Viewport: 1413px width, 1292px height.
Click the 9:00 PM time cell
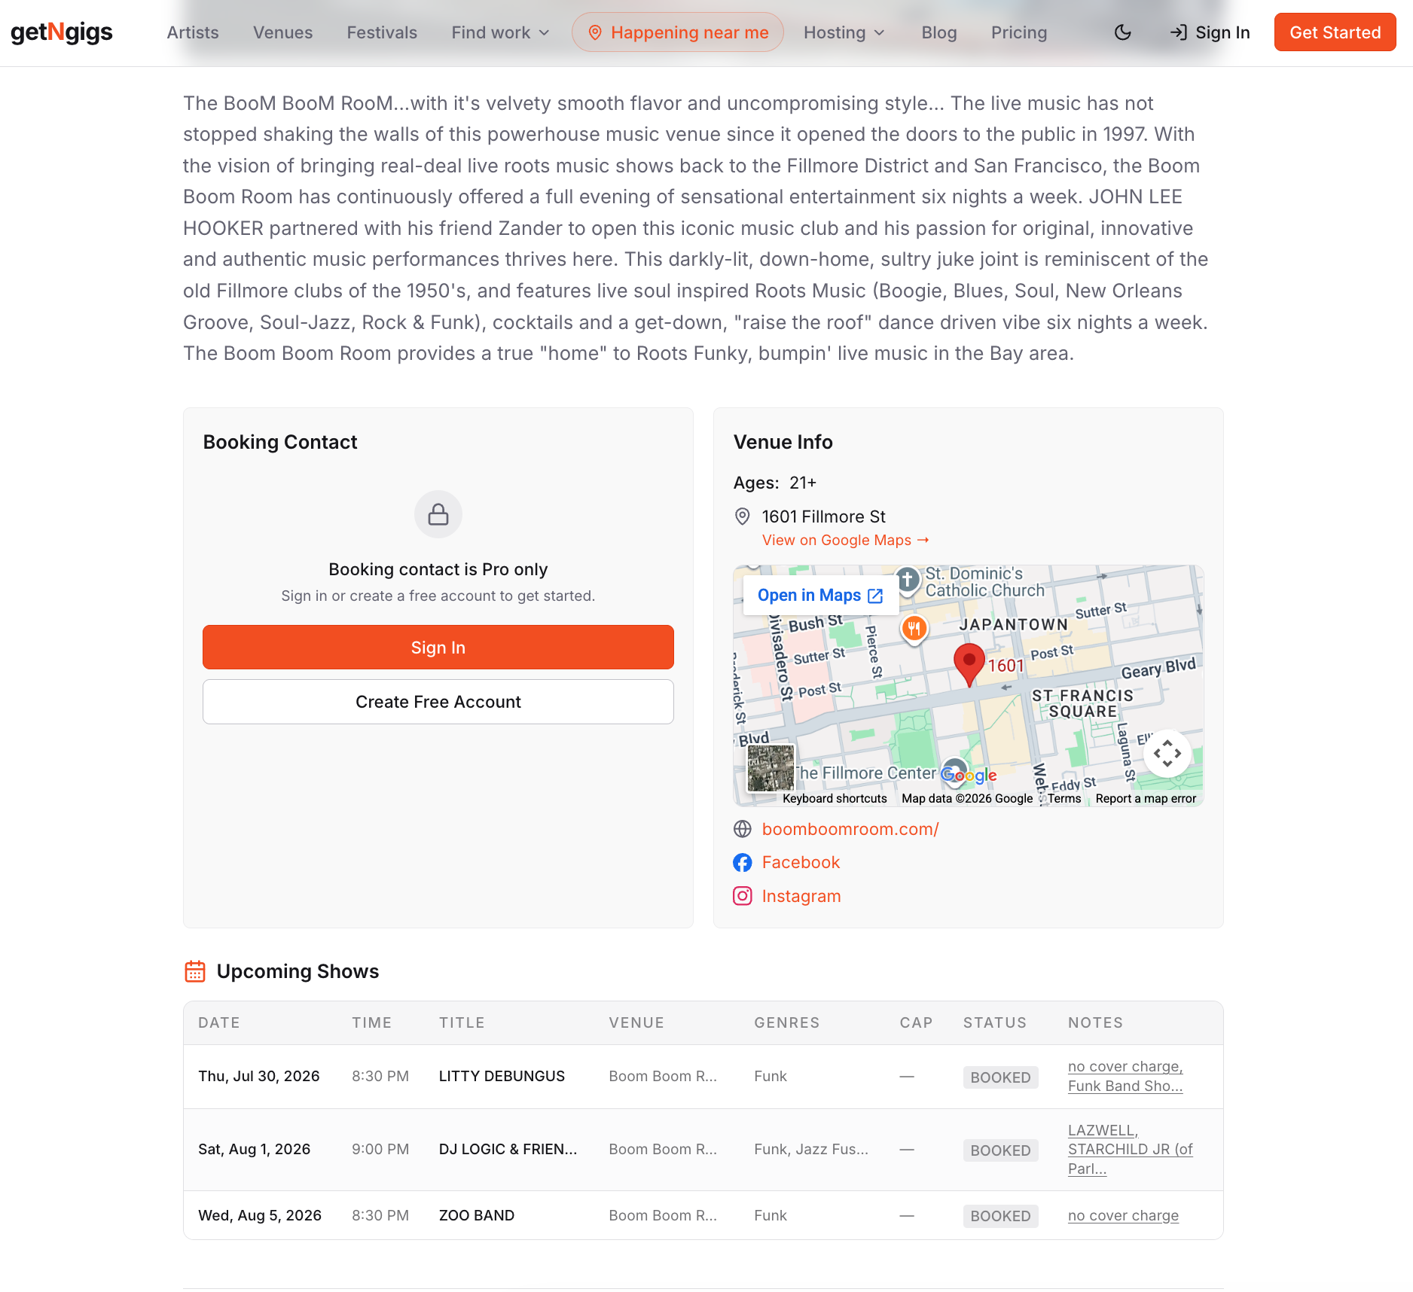tap(380, 1150)
